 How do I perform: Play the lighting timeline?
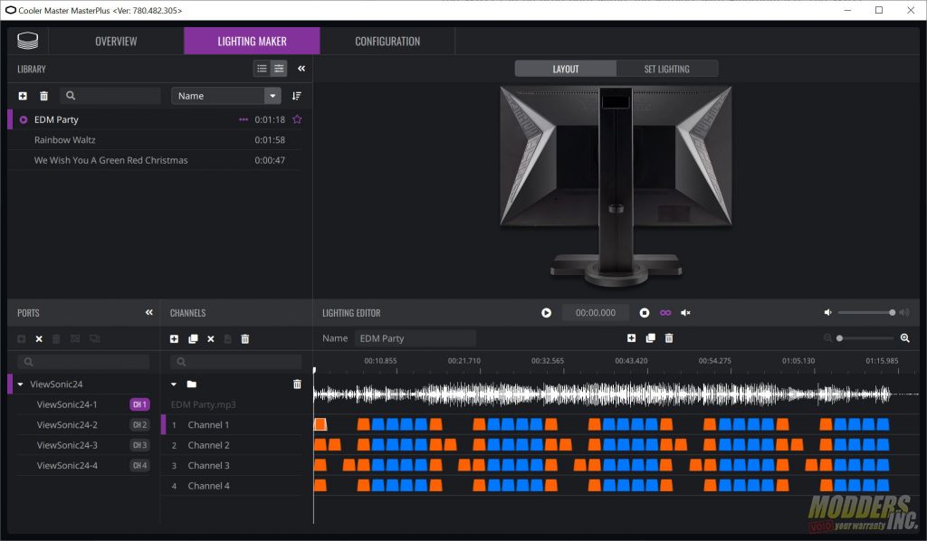[x=546, y=312]
